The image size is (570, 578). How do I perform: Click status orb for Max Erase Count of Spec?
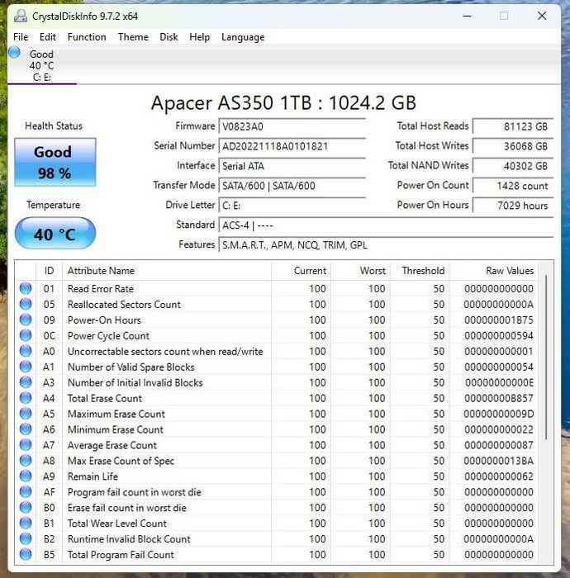(26, 461)
